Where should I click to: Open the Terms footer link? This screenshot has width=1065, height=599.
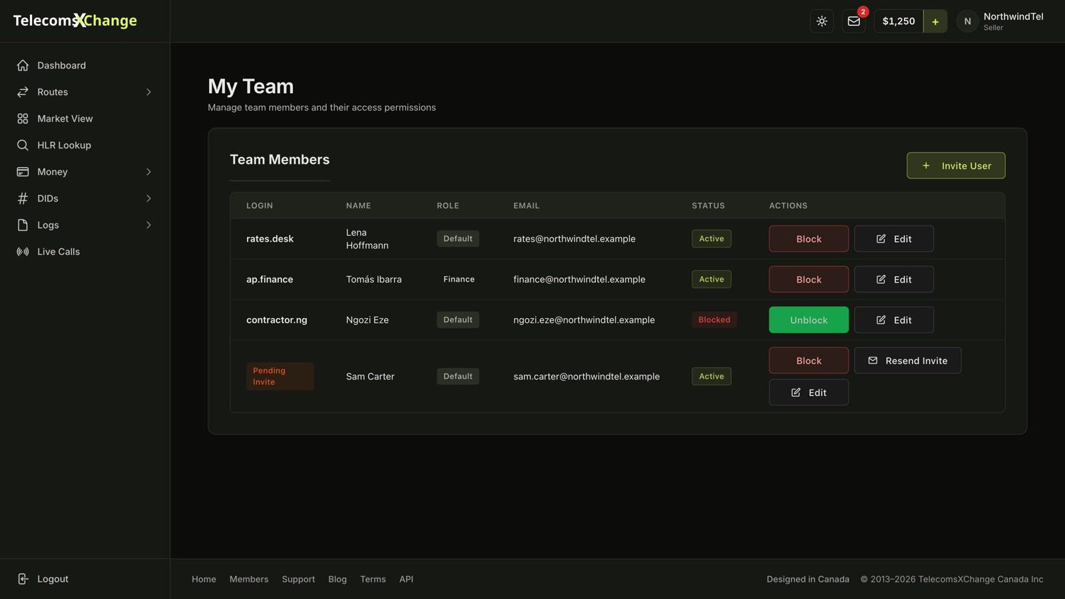point(373,579)
